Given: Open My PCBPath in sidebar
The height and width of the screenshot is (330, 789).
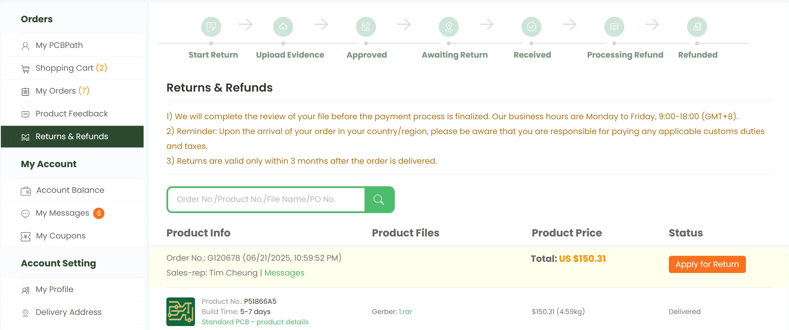Looking at the screenshot, I should (59, 45).
